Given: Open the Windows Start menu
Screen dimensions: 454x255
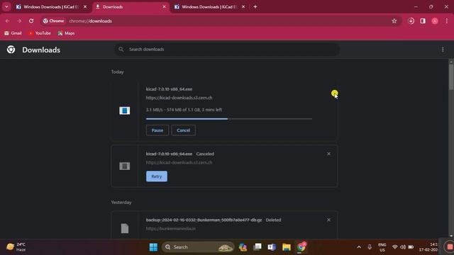Looking at the screenshot, I should point(153,247).
